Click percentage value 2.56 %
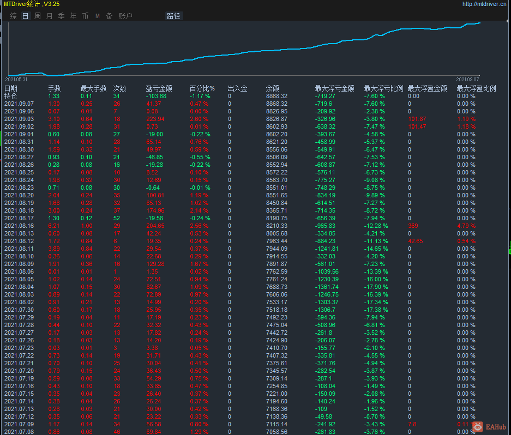Screen dimensions: 511x435 pyautogui.click(x=199, y=226)
